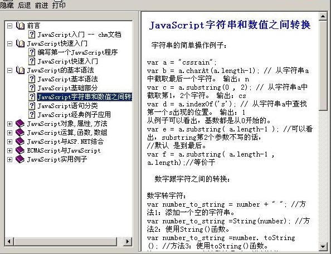The image size is (331, 254).
Task: Click the open book icon beside 前言
Action: click(x=20, y=26)
